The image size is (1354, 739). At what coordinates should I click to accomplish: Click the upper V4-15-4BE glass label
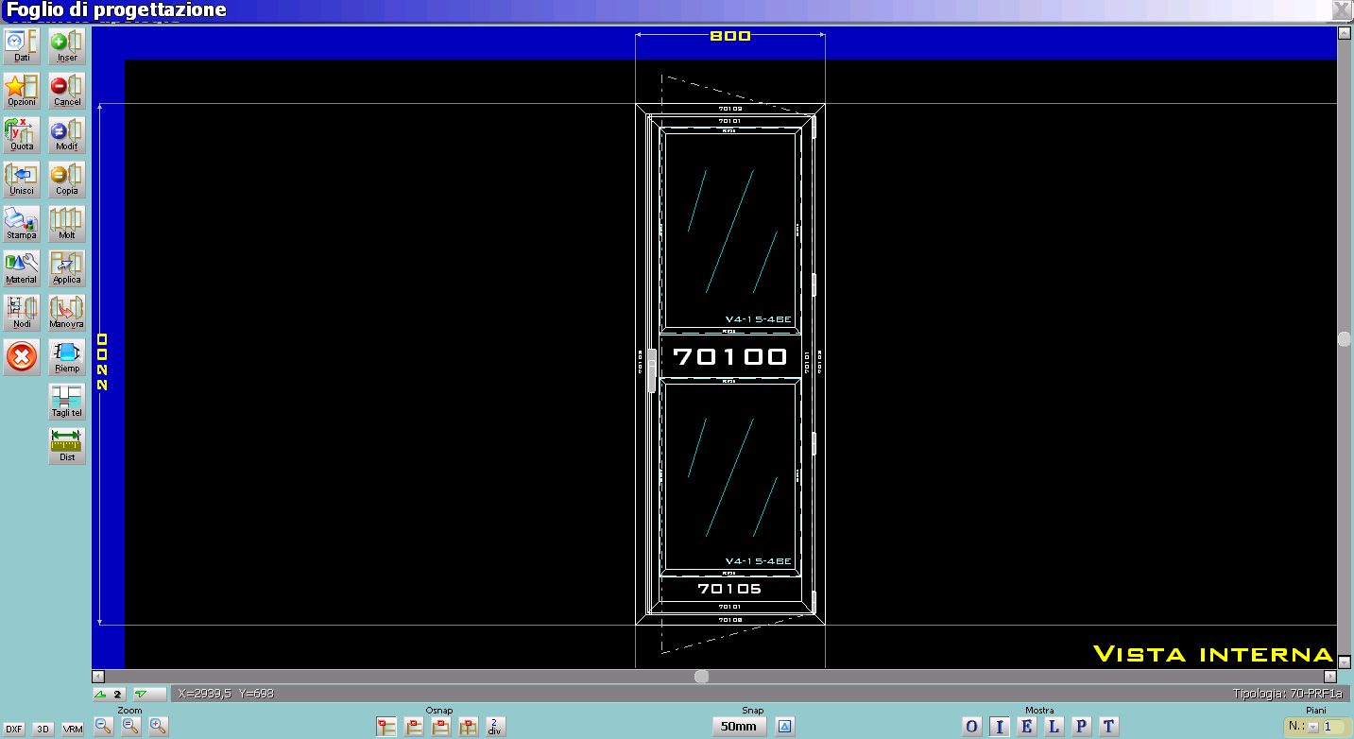click(x=758, y=319)
